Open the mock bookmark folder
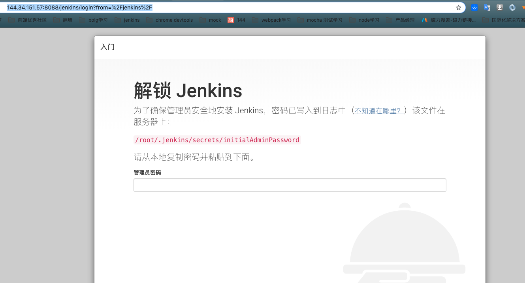 214,20
